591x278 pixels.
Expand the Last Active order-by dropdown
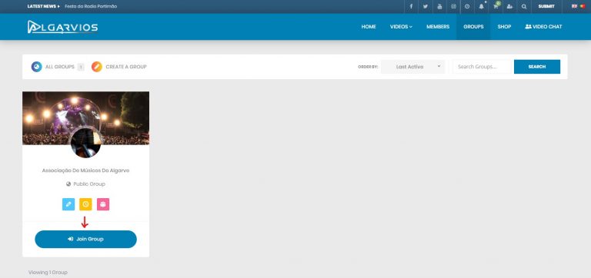[412, 67]
